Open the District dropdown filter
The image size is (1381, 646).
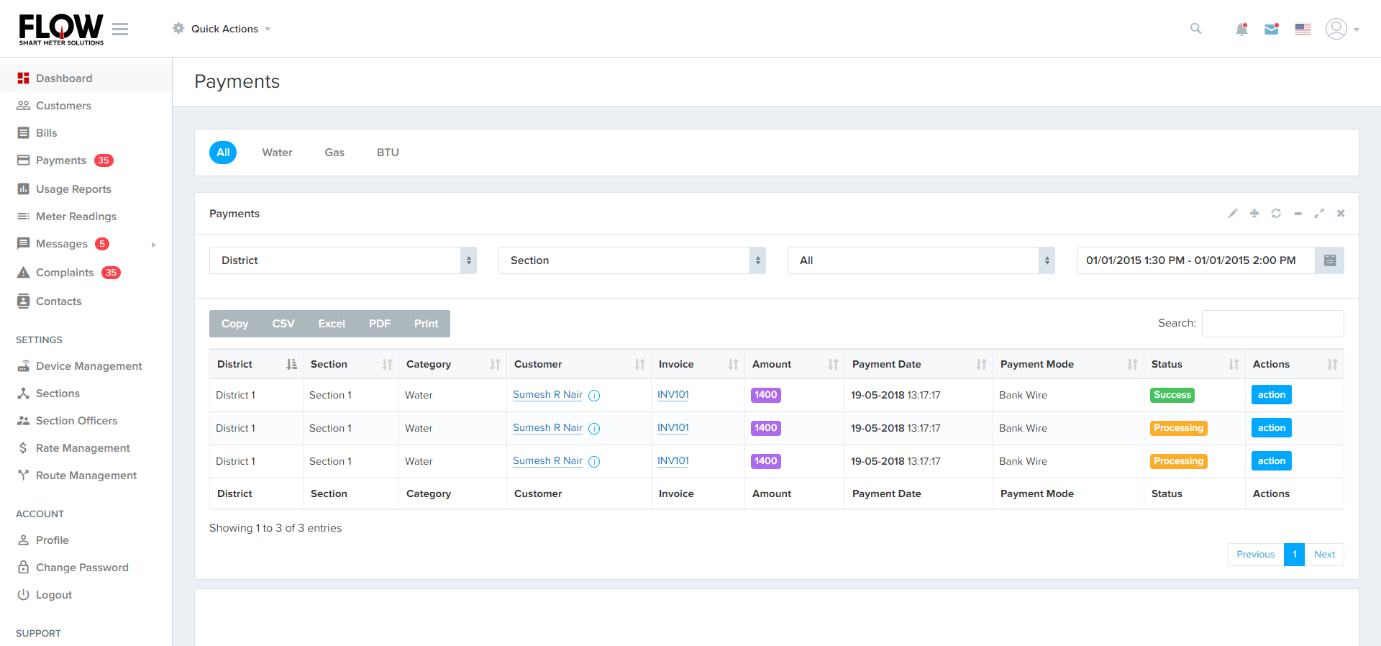tap(342, 260)
